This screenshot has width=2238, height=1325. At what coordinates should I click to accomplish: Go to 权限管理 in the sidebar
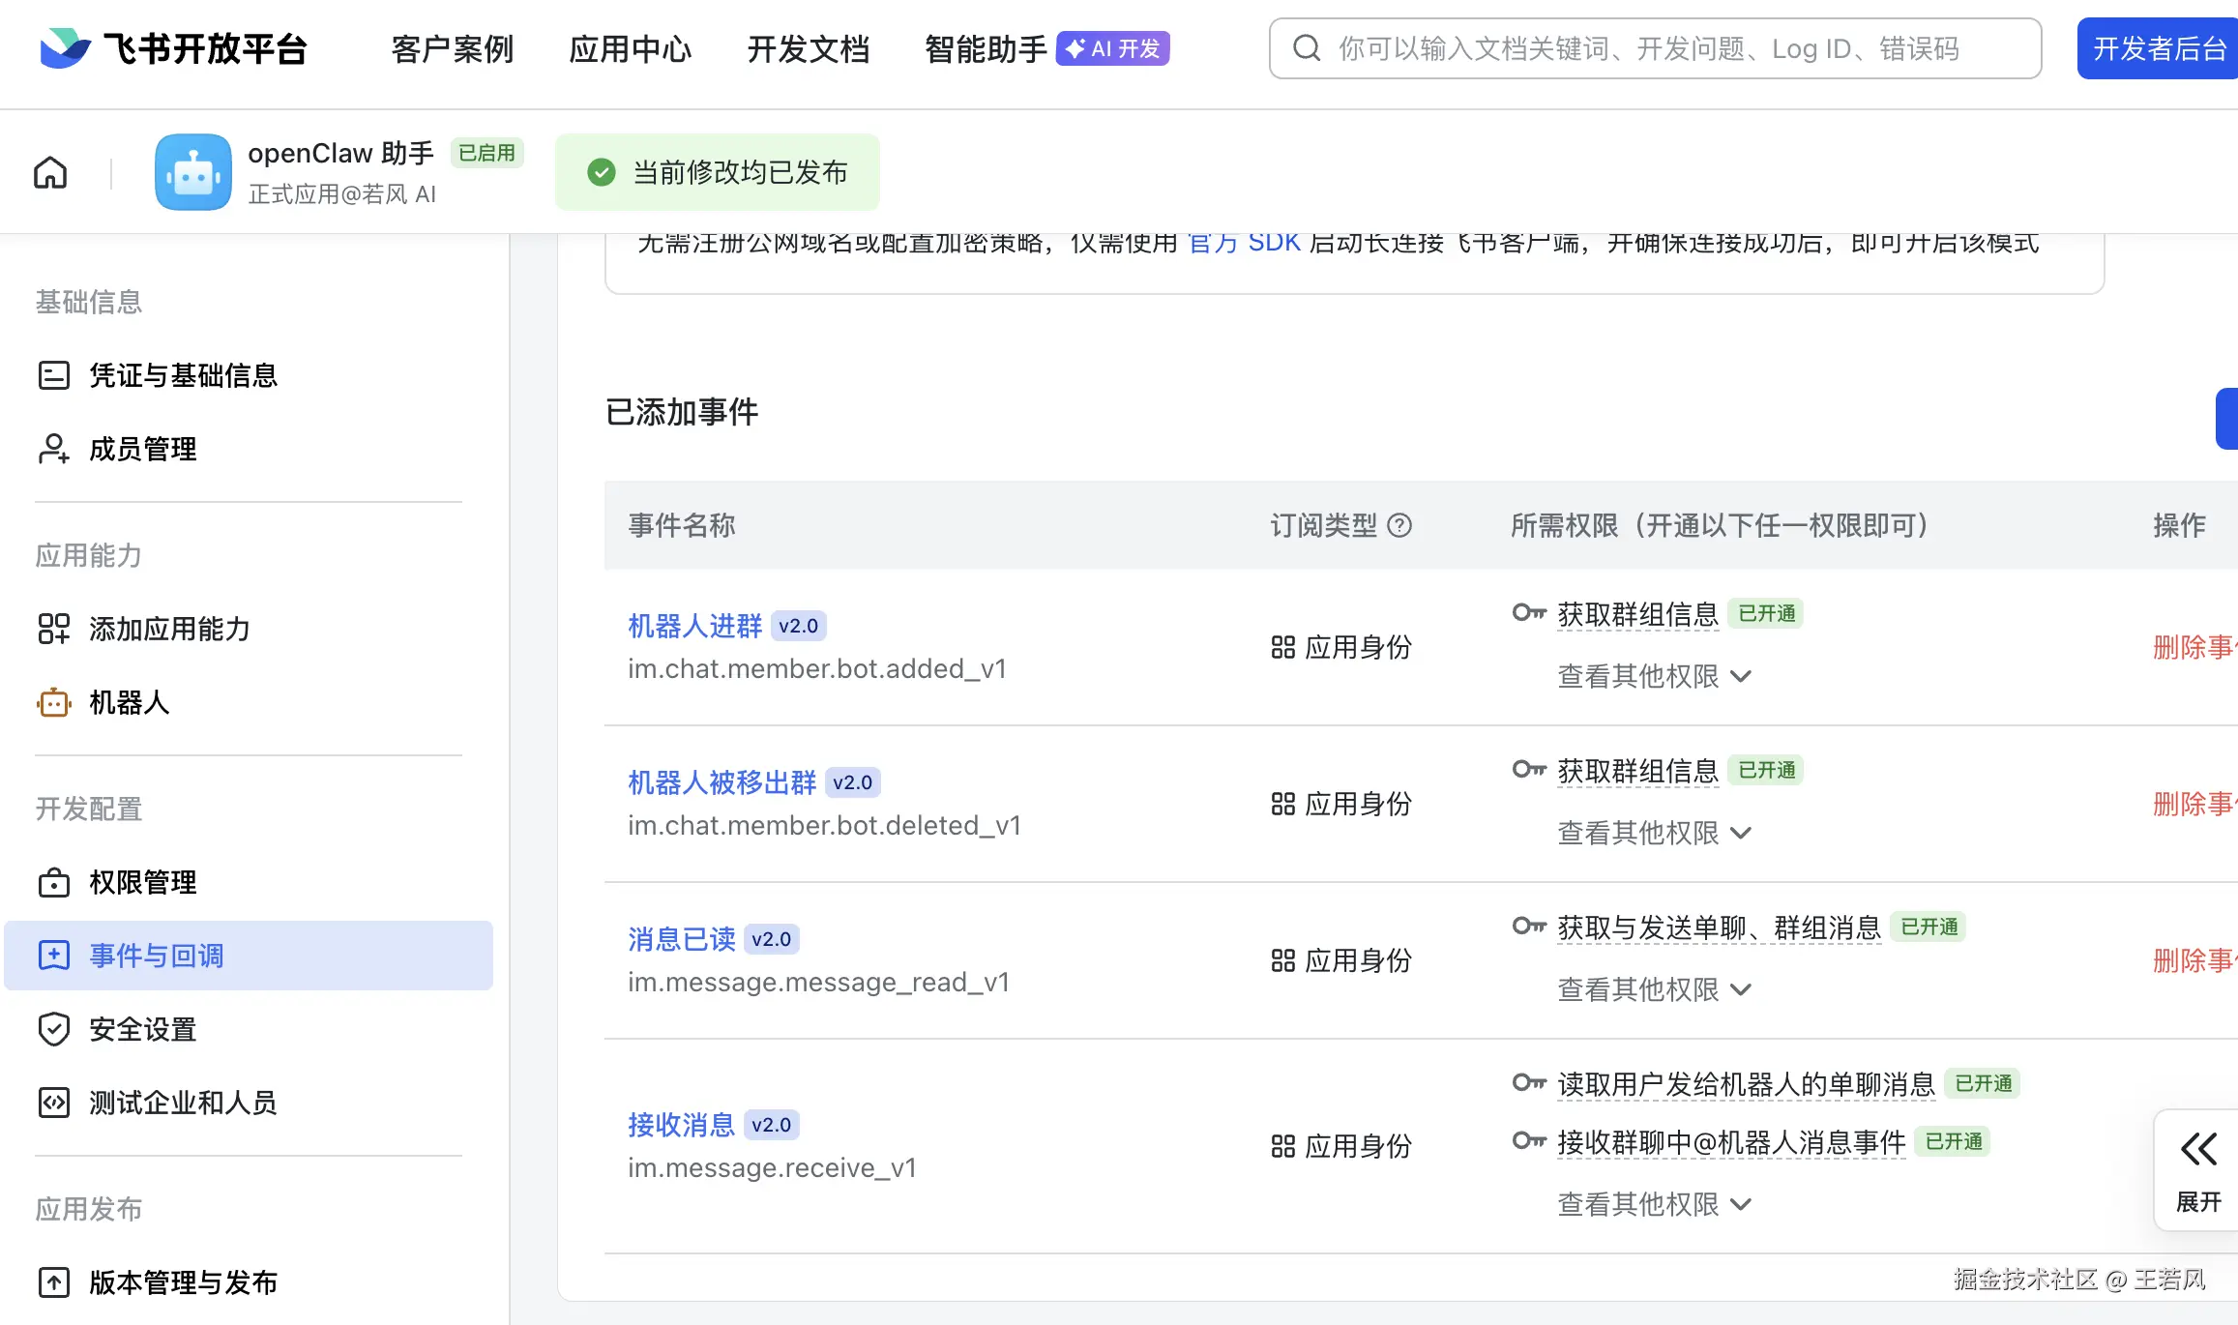pyautogui.click(x=143, y=882)
